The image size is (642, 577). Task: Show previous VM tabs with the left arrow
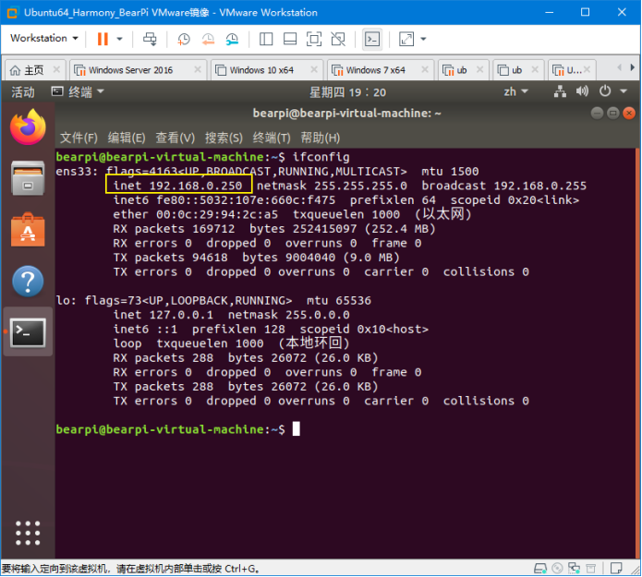619,67
